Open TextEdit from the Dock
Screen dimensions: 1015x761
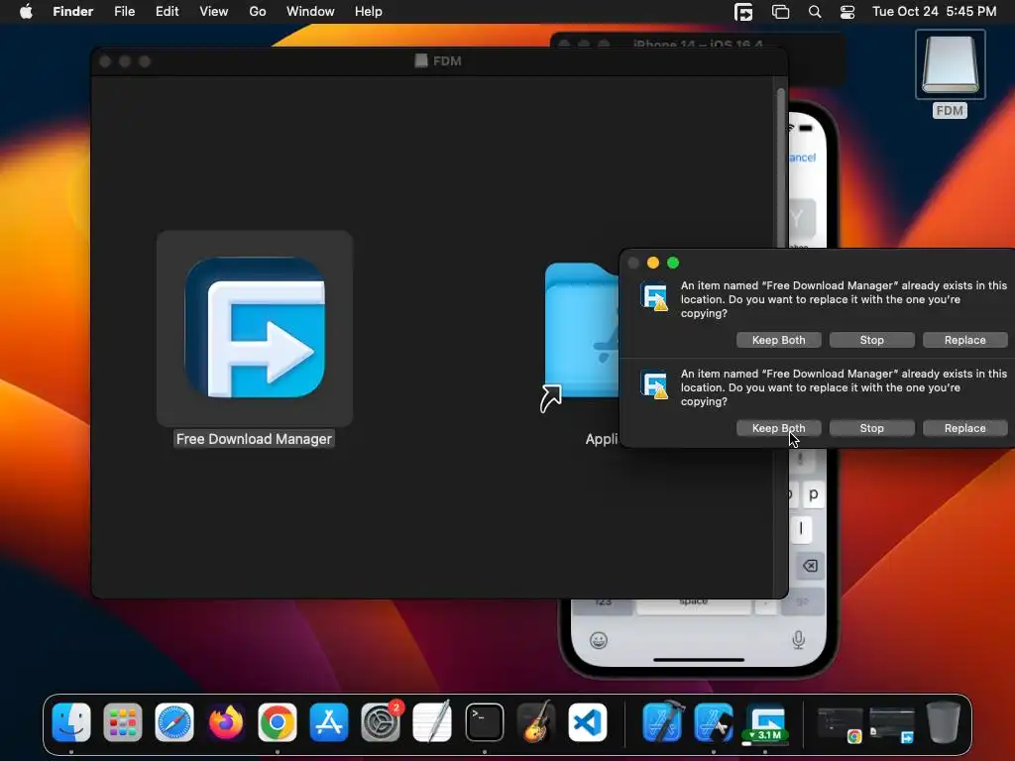tap(432, 722)
